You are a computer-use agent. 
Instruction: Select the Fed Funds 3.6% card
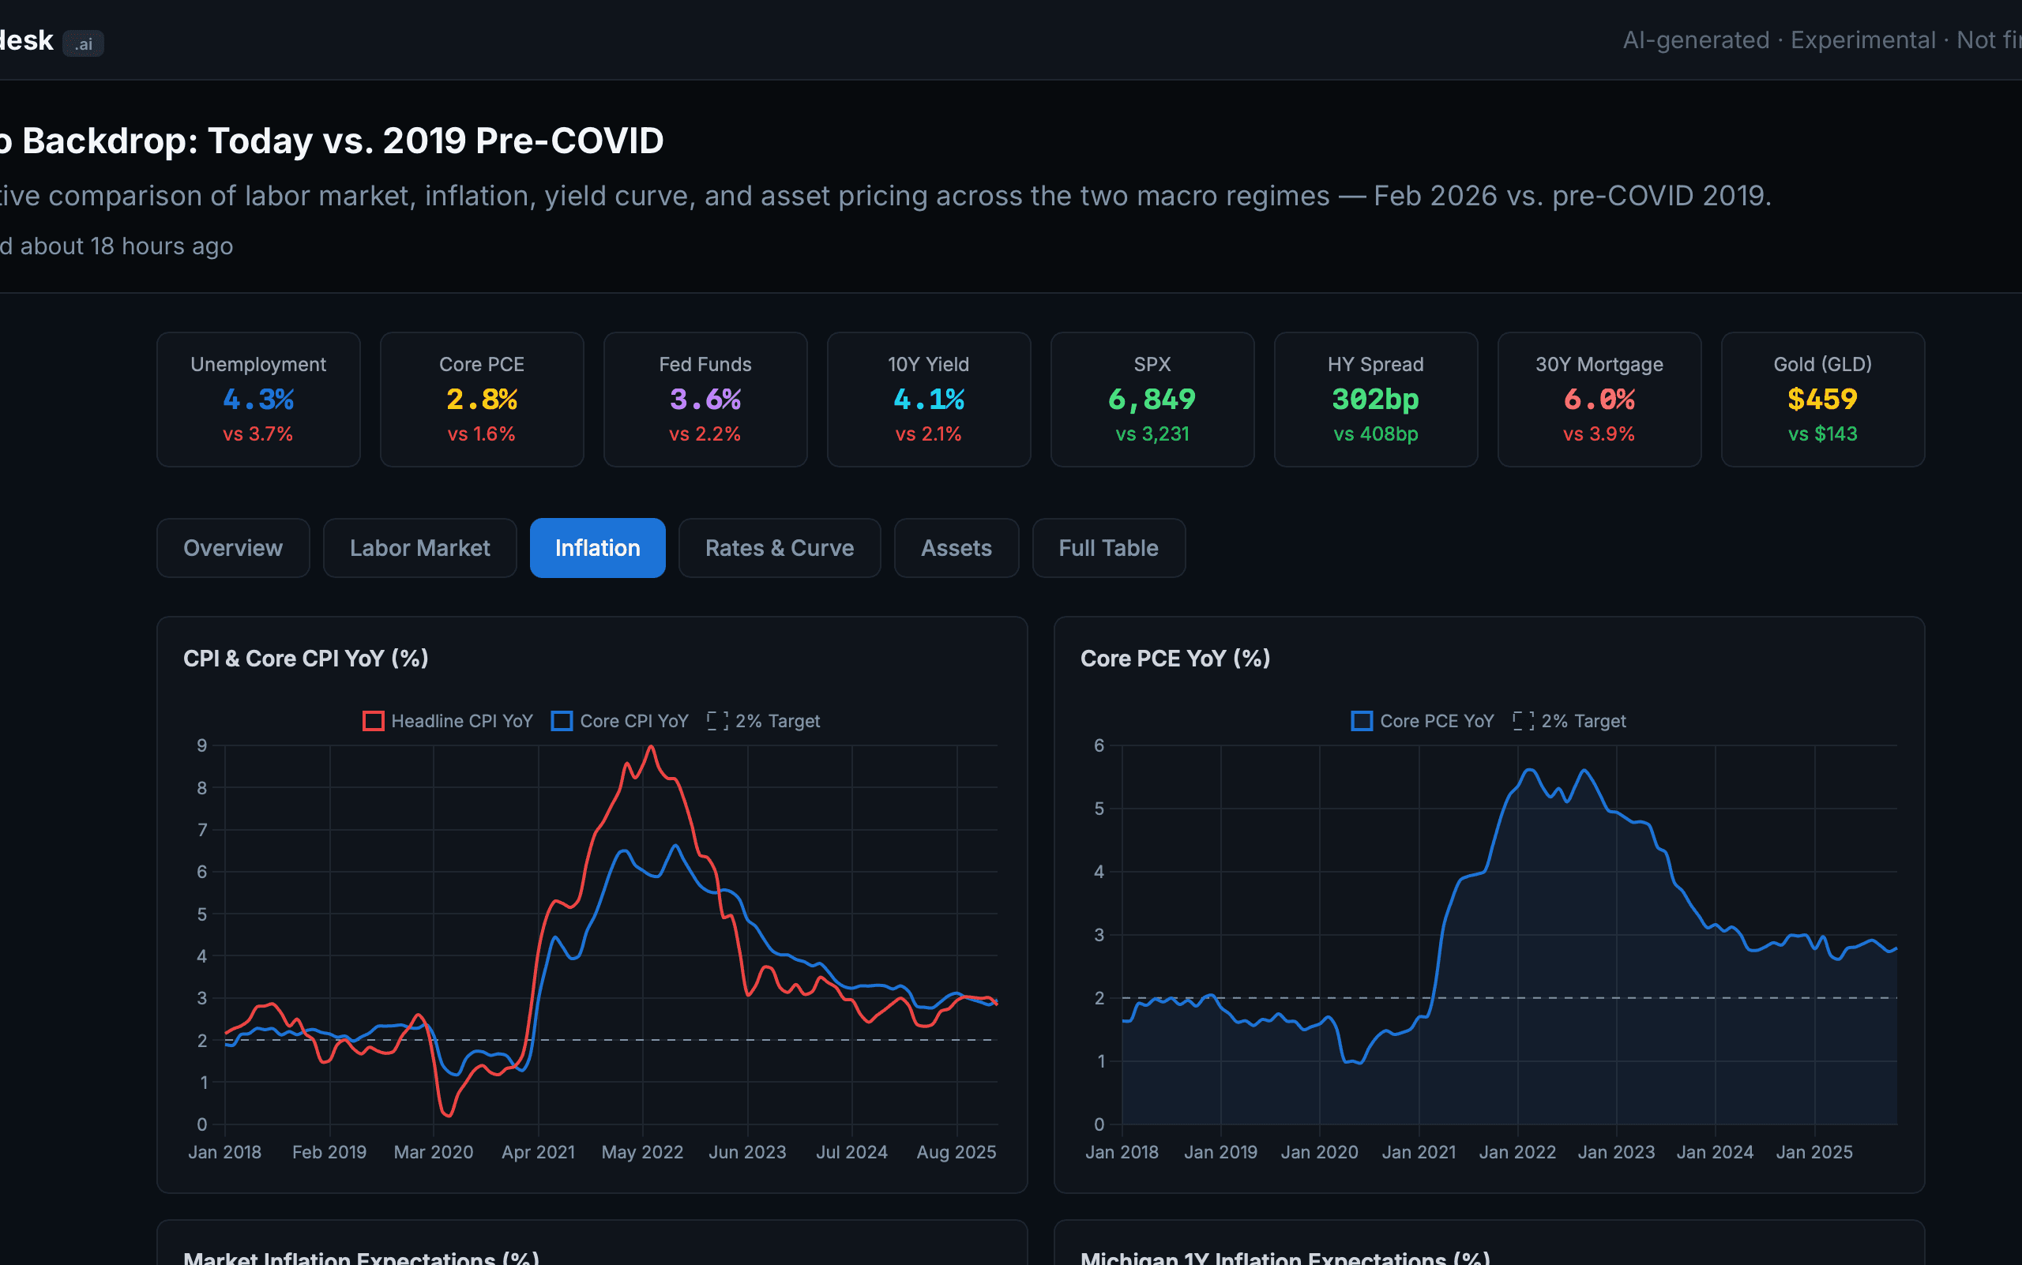pos(705,399)
